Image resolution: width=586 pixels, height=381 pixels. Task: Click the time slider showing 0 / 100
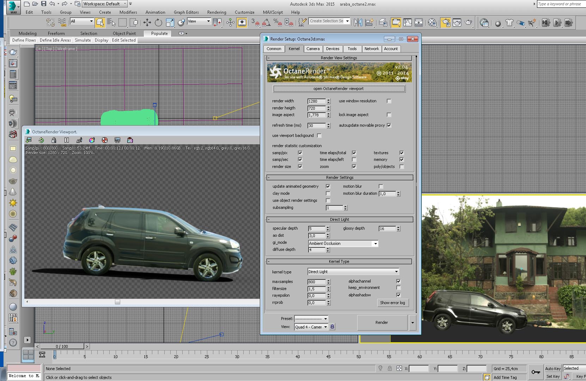[62, 346]
